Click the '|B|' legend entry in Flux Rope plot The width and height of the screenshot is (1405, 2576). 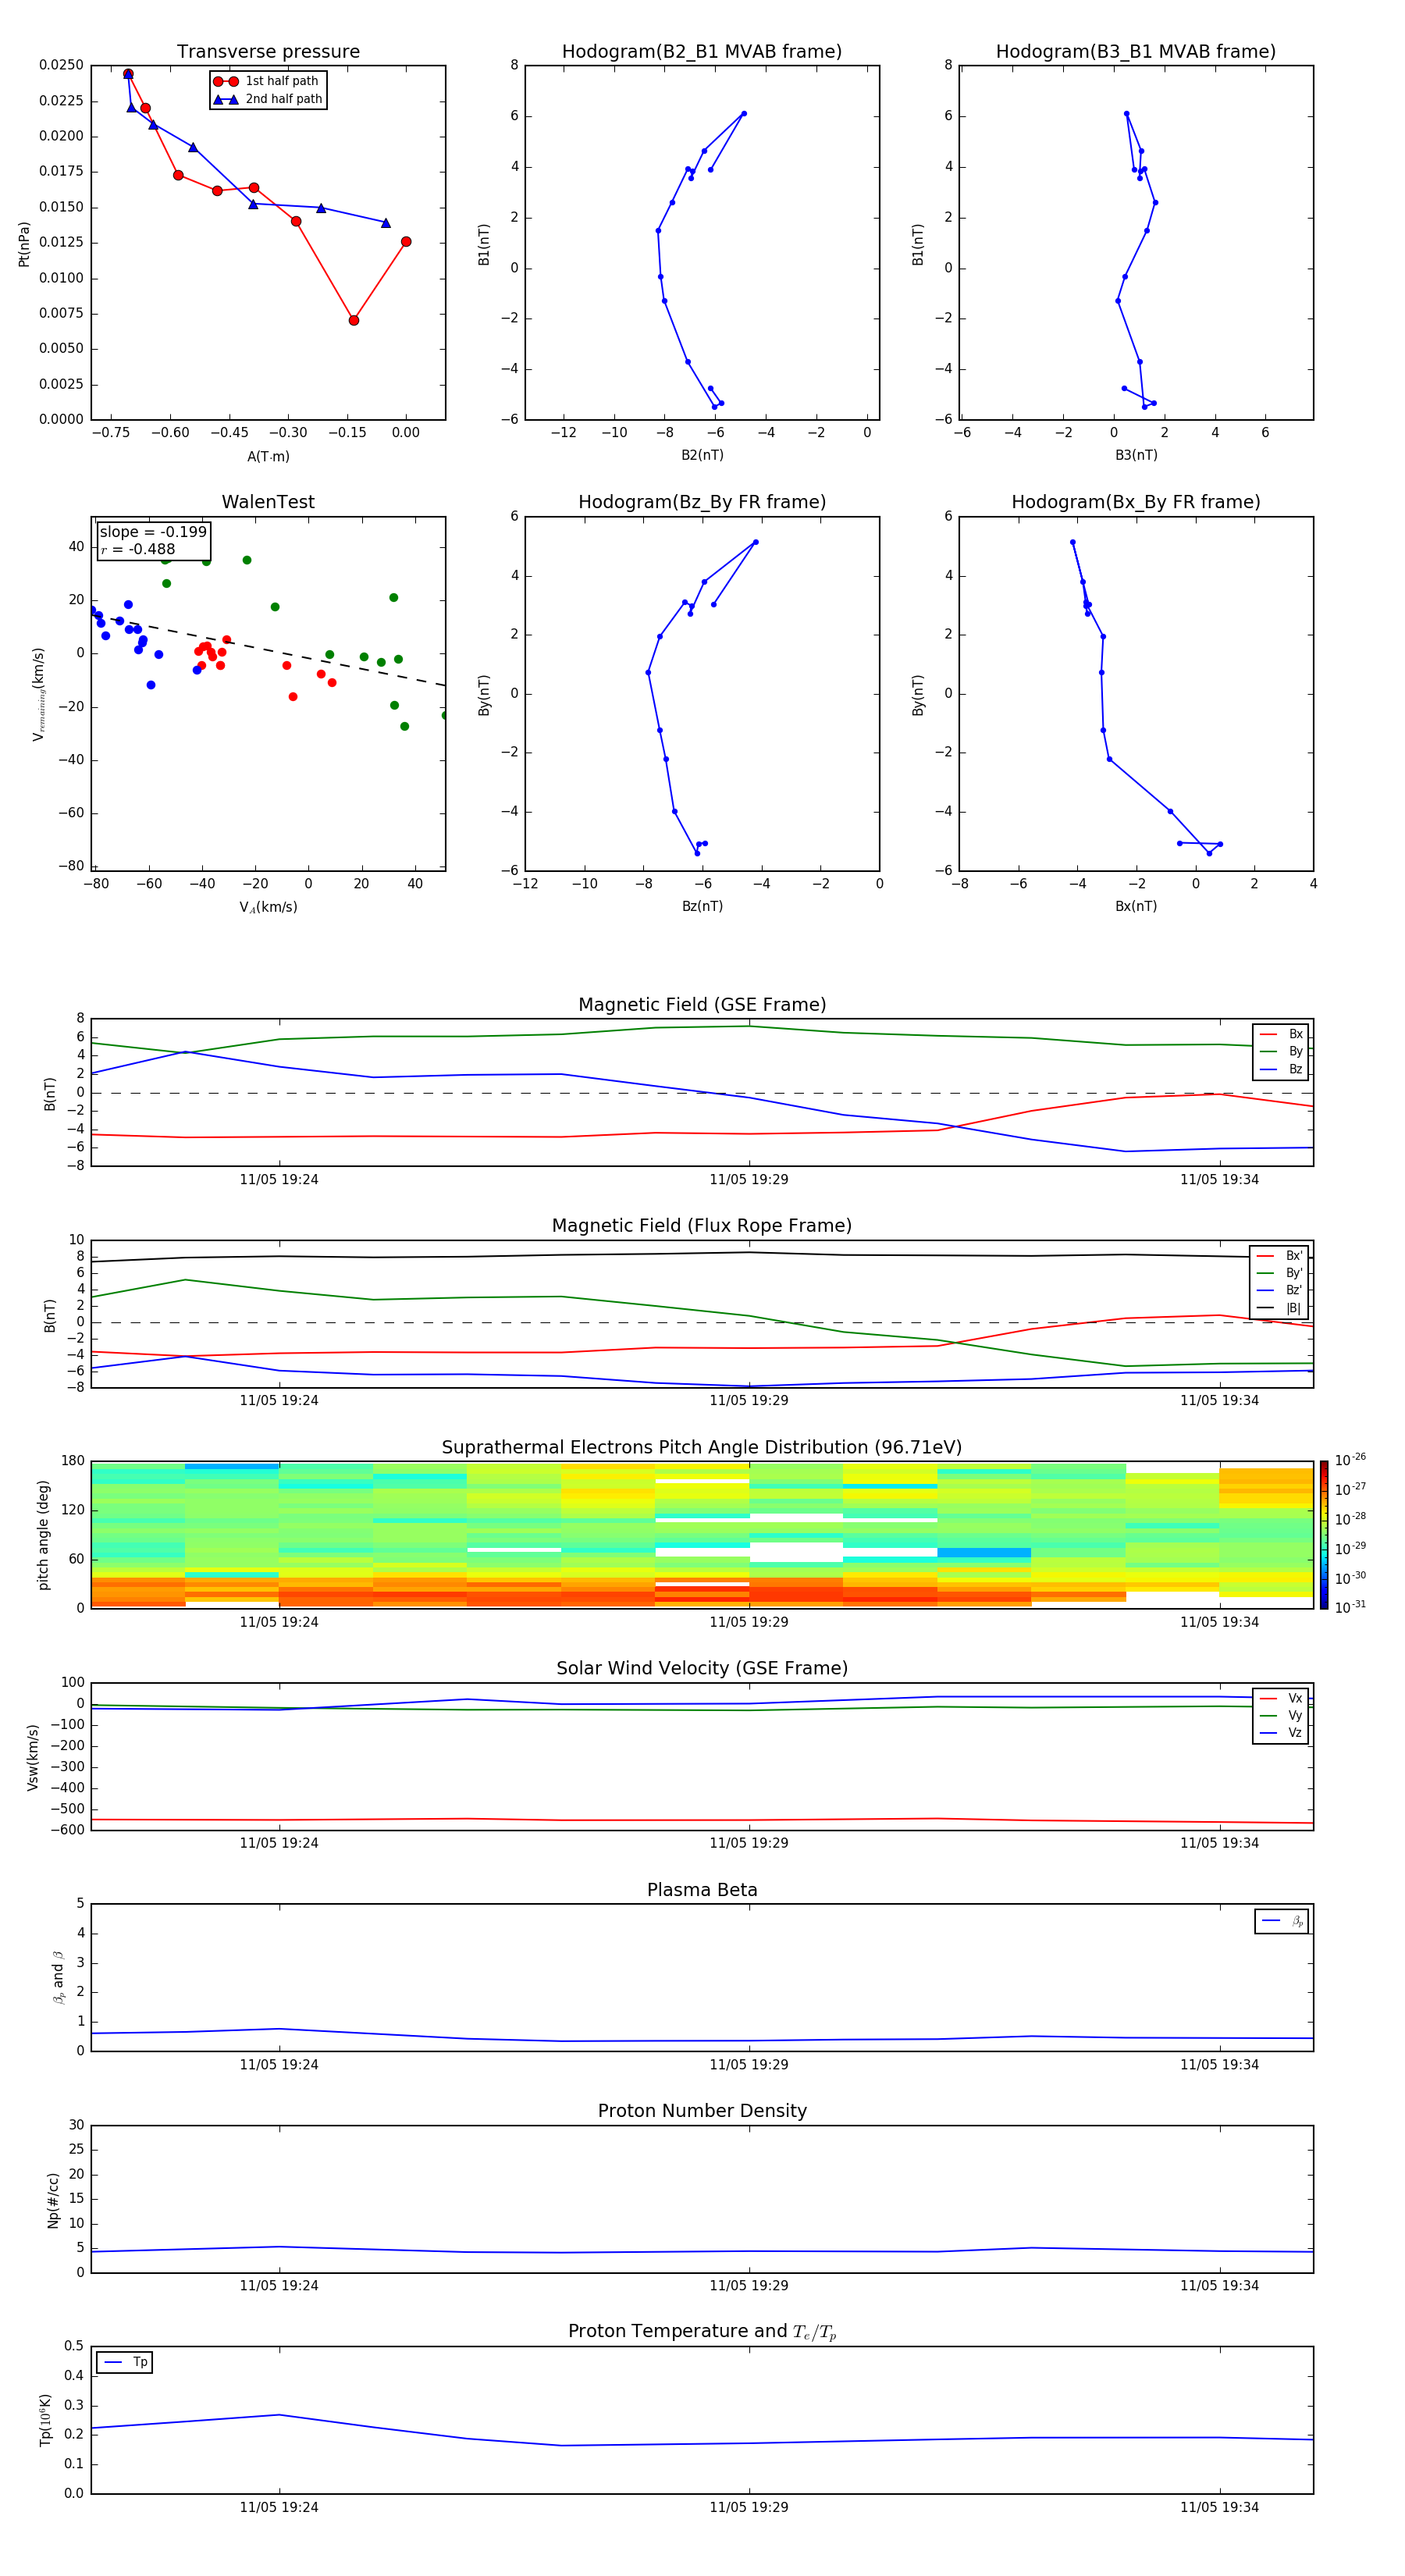(x=1279, y=1308)
